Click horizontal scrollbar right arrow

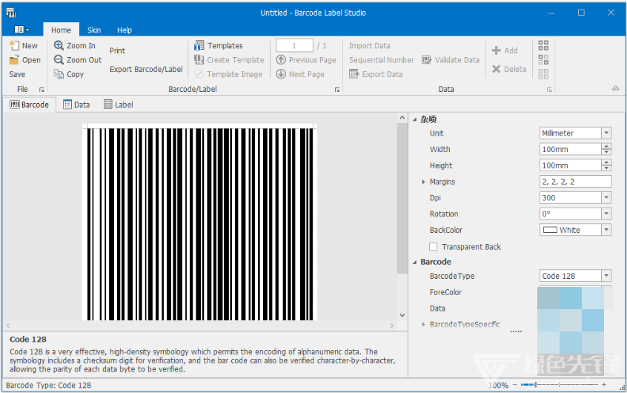pos(392,326)
